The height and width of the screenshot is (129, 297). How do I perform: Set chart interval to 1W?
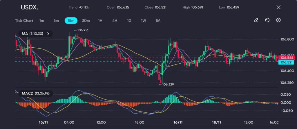tap(144, 21)
